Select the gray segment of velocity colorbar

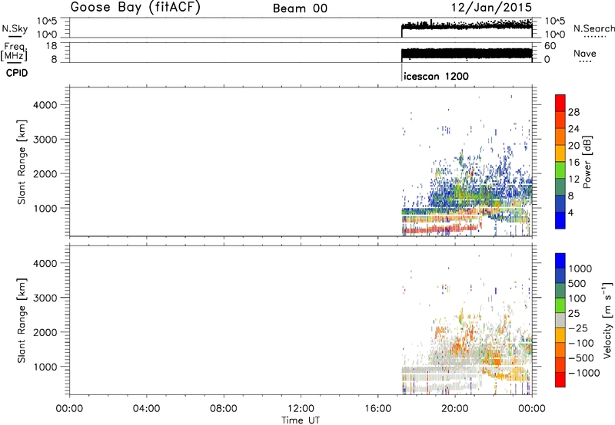click(560, 320)
